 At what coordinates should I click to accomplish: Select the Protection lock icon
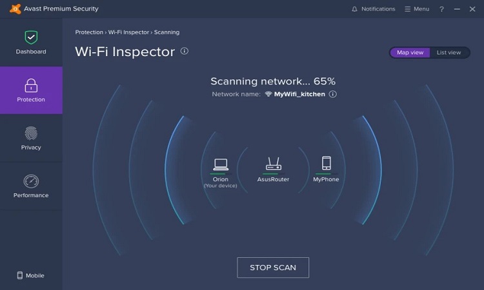[x=31, y=86]
